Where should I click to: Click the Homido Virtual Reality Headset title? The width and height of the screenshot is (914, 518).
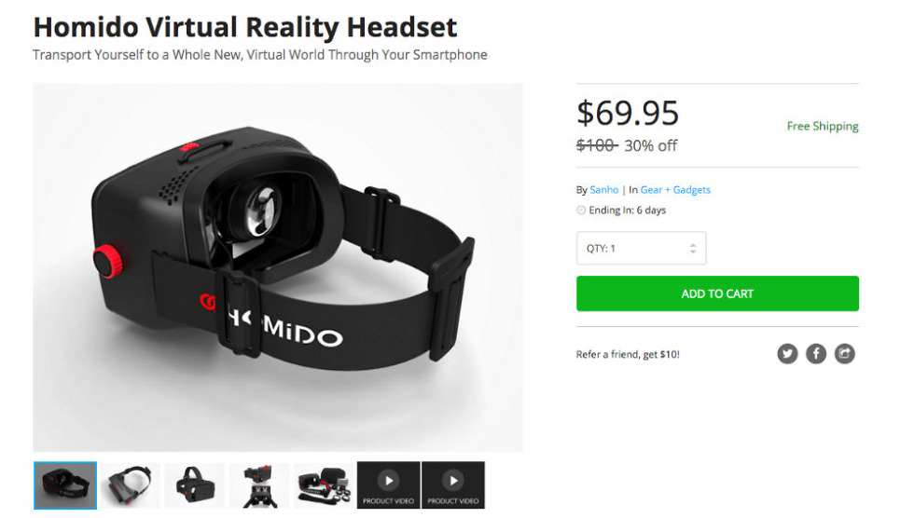click(244, 27)
